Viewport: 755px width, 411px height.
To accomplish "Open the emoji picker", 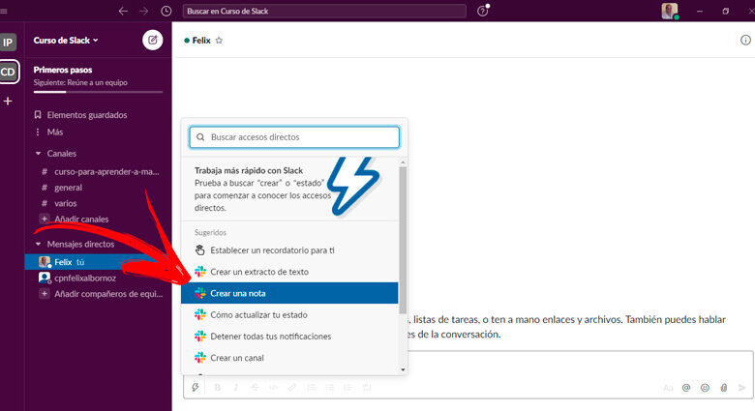I will 705,388.
